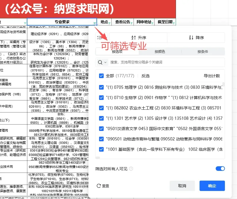Uncheck the 0710 生物学 option

(x=101, y=98)
